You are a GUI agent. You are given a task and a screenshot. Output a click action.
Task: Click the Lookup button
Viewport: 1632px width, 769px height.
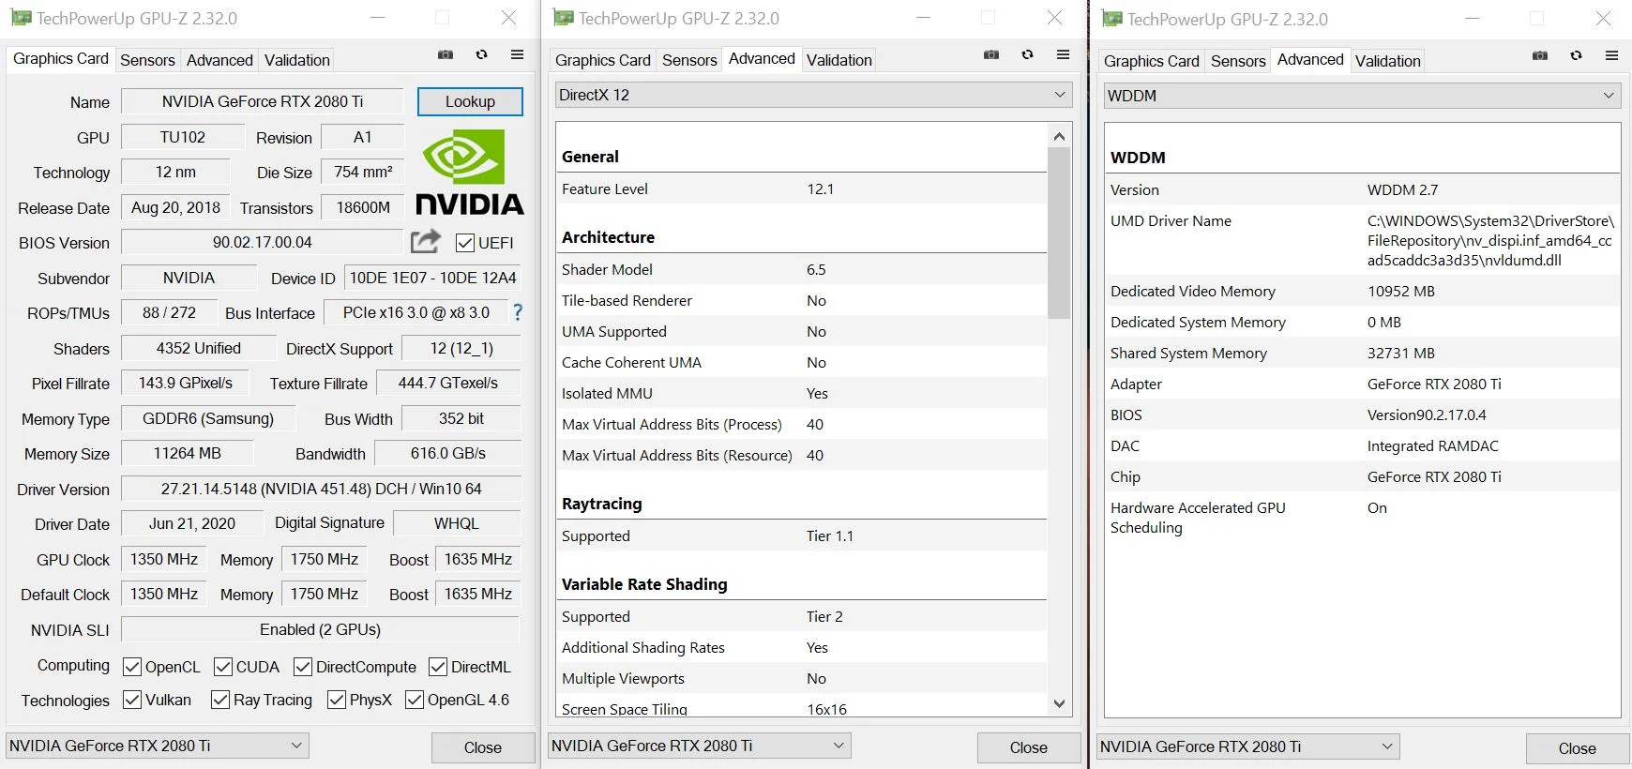click(470, 101)
